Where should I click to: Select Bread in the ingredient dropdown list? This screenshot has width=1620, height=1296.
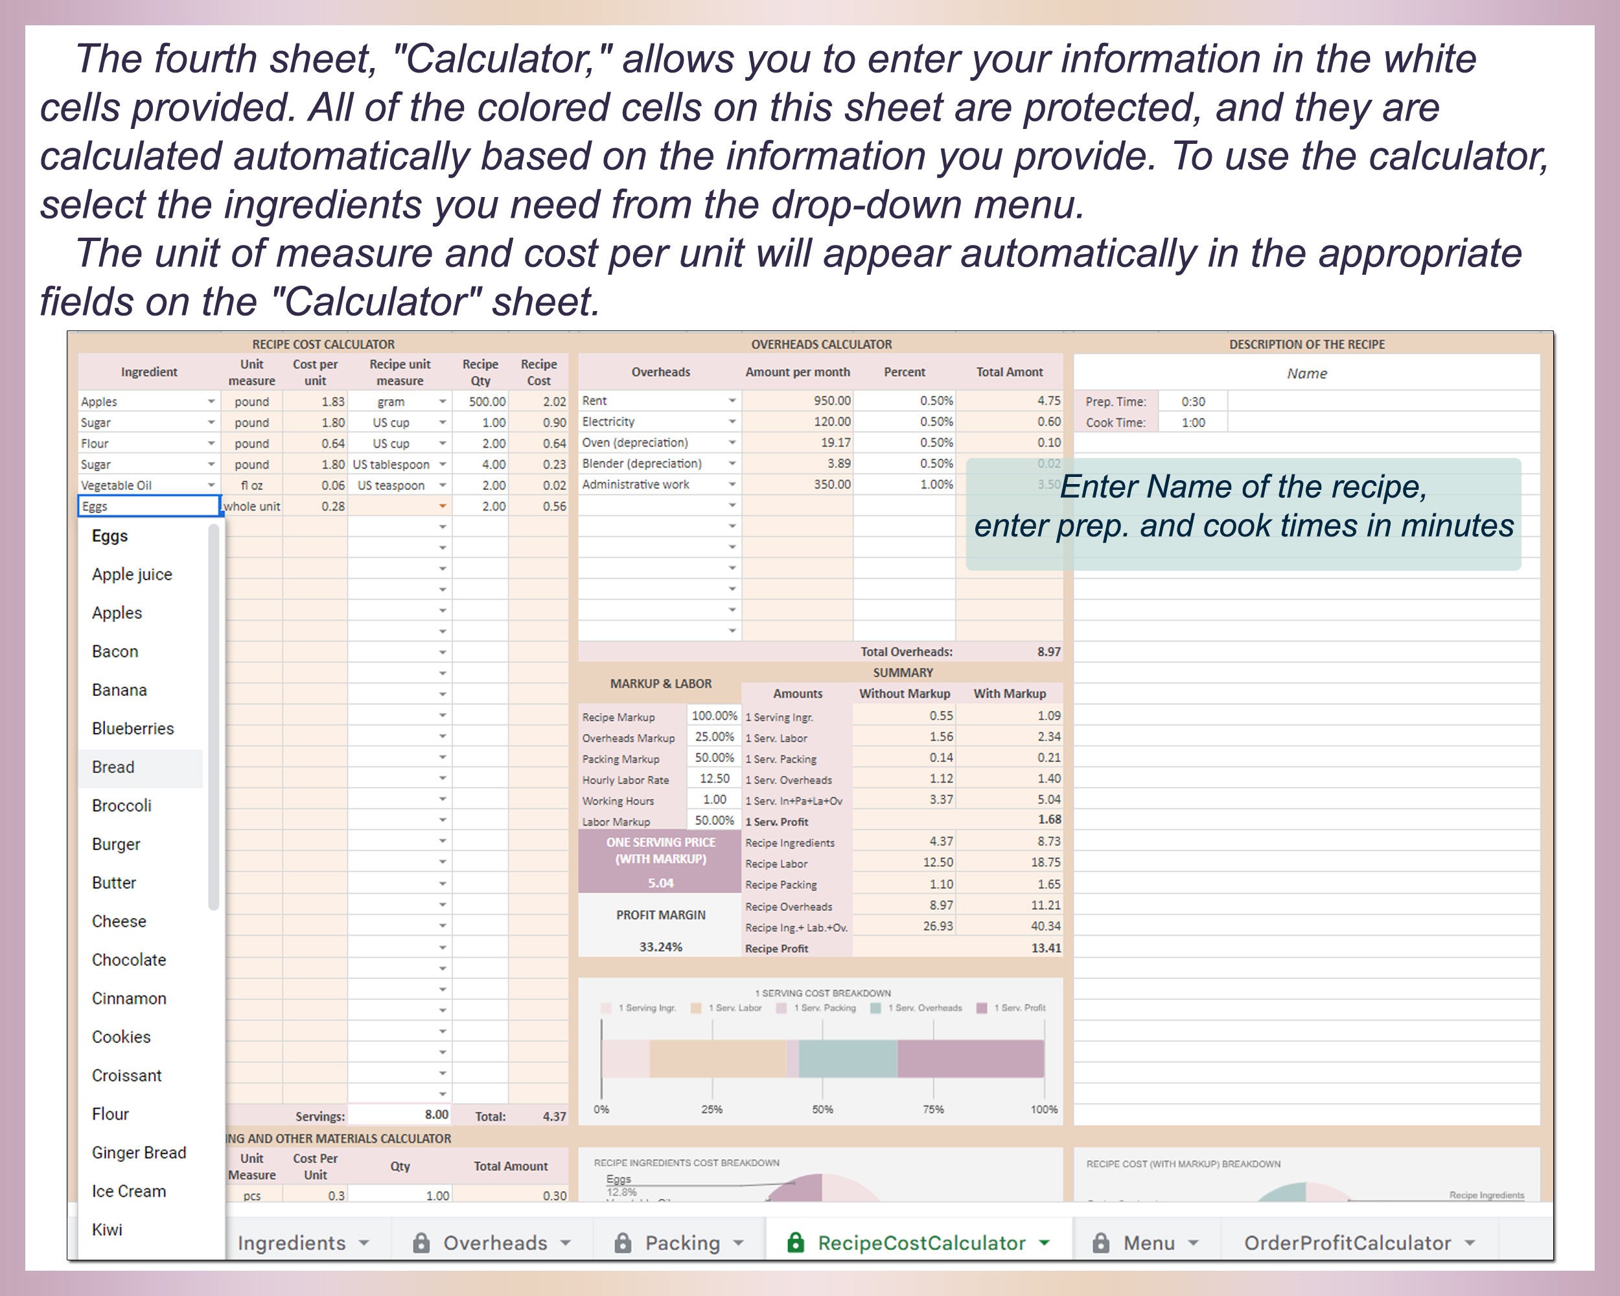point(141,767)
